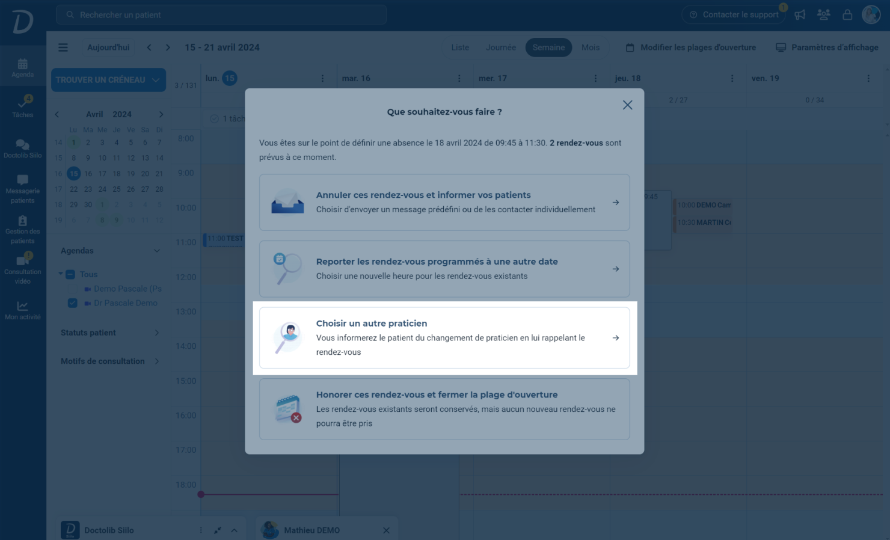Viewport: 890px width, 540px height.
Task: Open the options menu for jeu. 18
Action: pos(732,78)
